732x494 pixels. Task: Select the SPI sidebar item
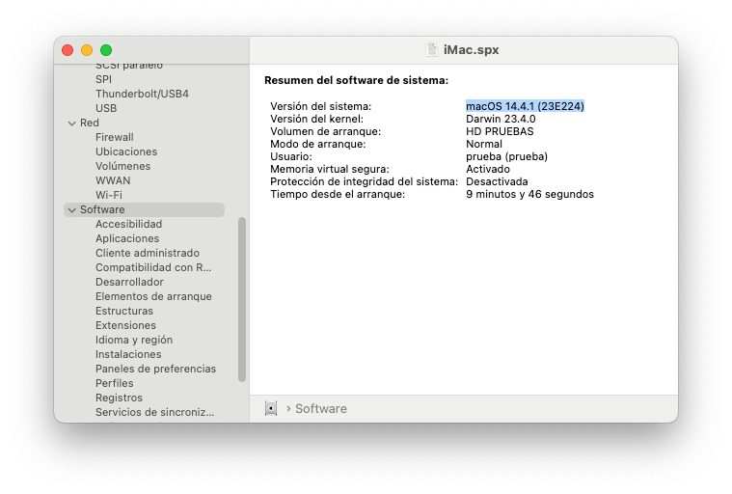pos(103,79)
